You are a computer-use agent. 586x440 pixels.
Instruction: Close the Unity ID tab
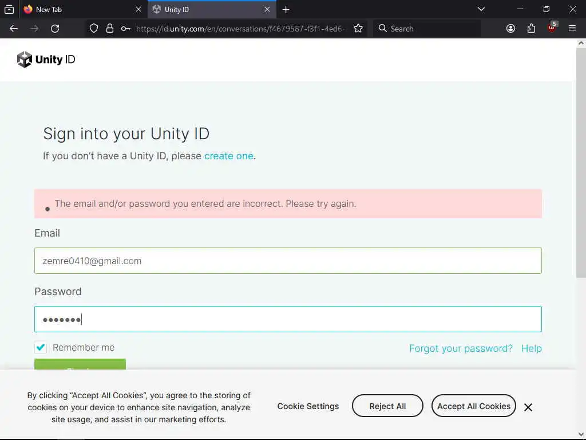point(267,9)
